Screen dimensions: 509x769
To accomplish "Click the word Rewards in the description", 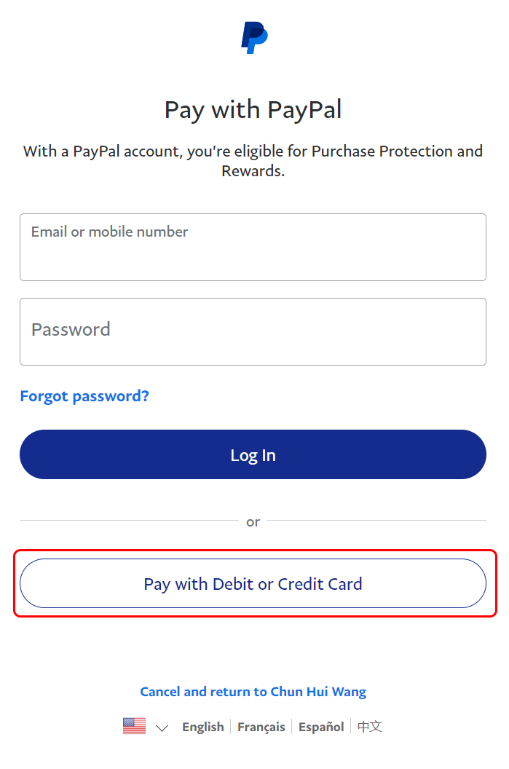I will (x=250, y=172).
